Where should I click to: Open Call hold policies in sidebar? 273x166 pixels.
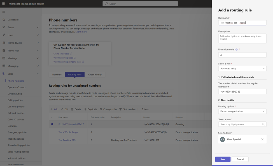[x=16, y=107]
